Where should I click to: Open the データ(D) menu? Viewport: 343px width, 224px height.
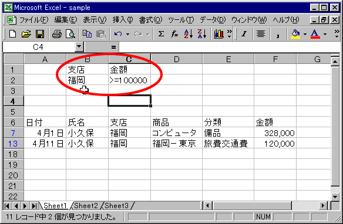[x=213, y=20]
